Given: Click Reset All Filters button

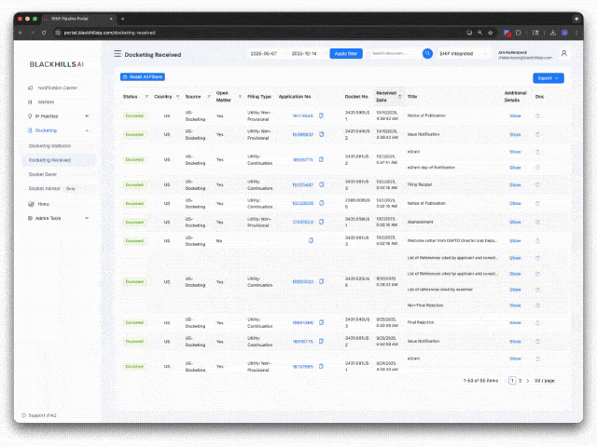Looking at the screenshot, I should point(143,76).
